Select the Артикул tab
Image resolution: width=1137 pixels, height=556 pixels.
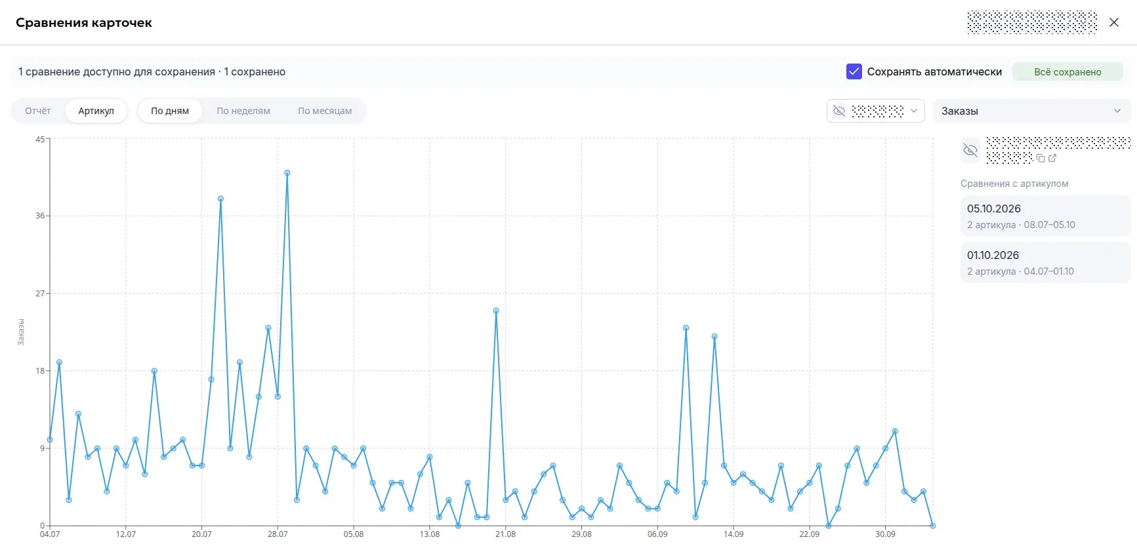coord(96,111)
